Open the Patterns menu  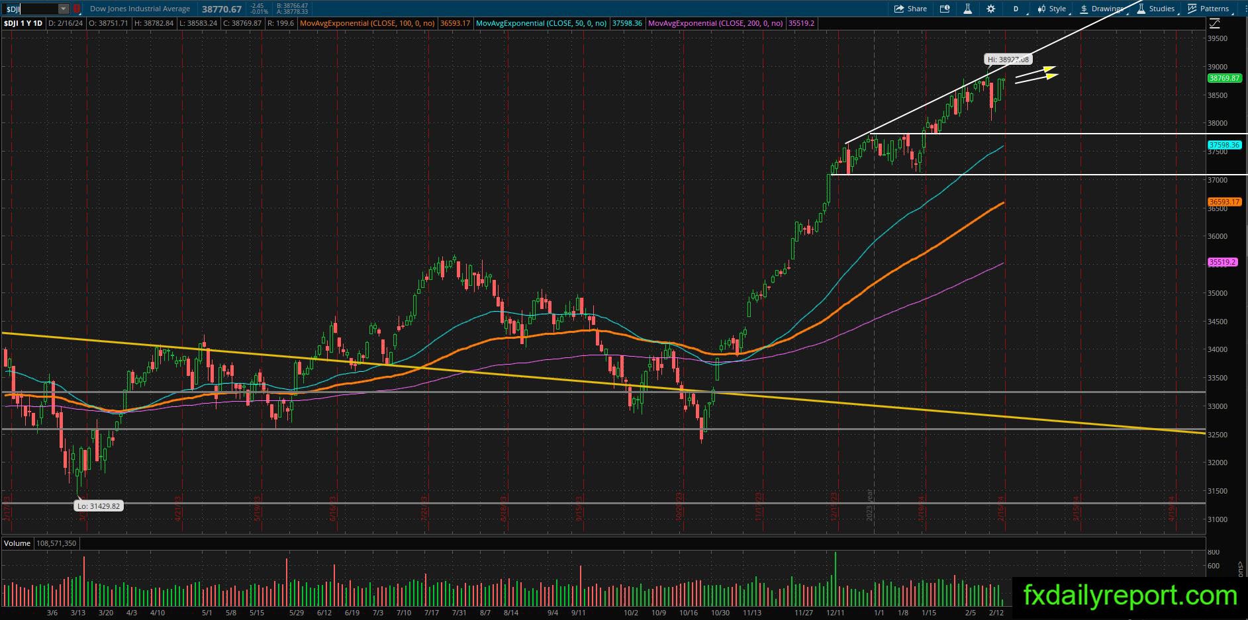pyautogui.click(x=1209, y=9)
